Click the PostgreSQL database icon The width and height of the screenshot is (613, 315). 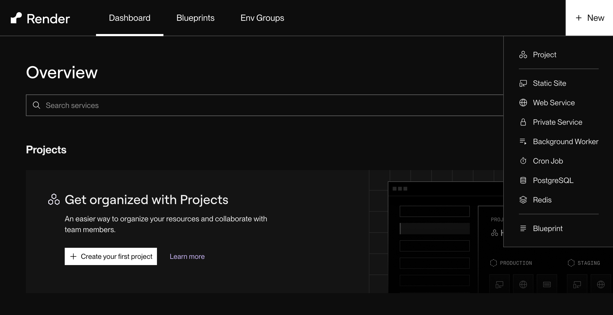[x=523, y=180]
